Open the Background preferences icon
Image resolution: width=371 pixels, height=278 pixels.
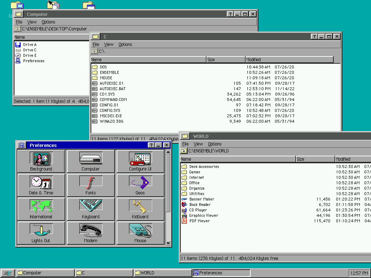[41, 161]
